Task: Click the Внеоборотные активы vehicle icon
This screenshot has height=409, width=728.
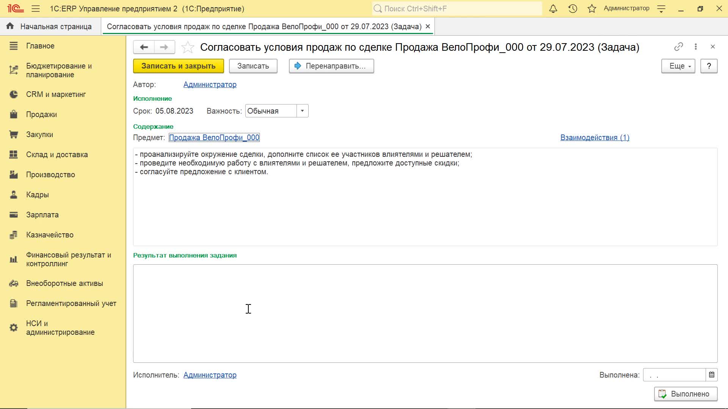Action: pos(14,283)
